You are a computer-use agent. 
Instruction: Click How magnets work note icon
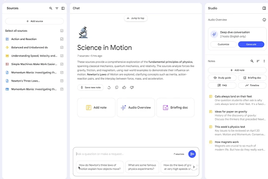click(x=211, y=142)
